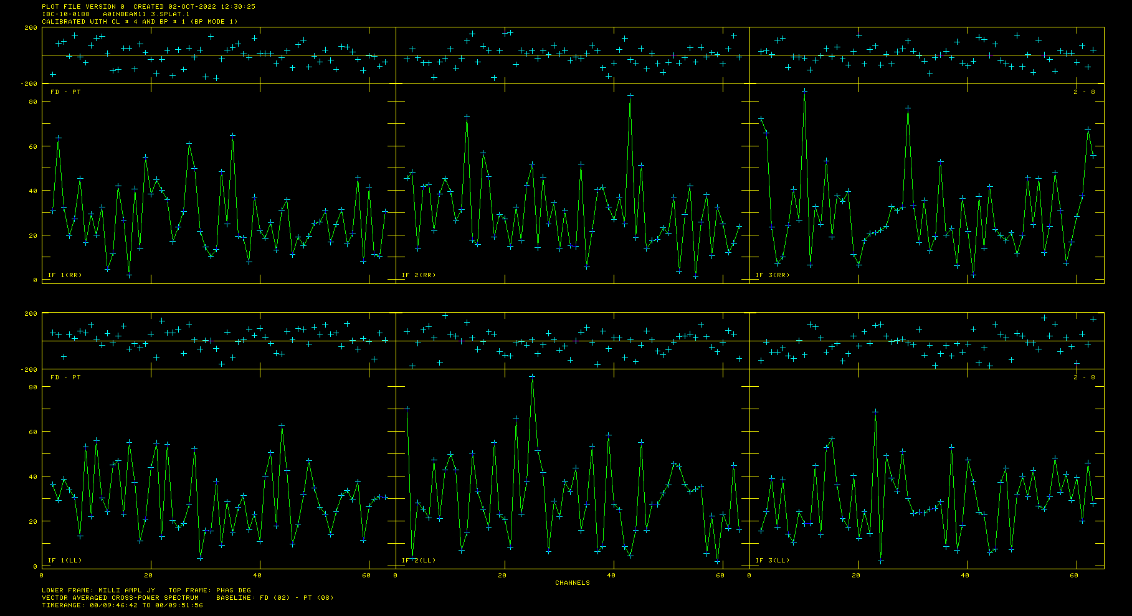The image size is (1132, 616).
Task: Click the IF 1(RR) panel label
Action: coord(65,275)
